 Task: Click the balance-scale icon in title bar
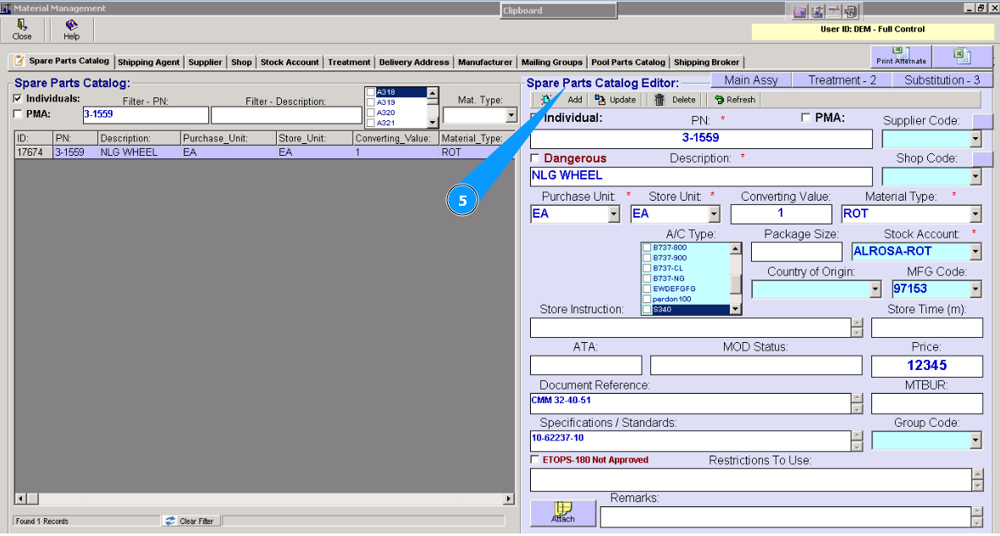point(817,12)
